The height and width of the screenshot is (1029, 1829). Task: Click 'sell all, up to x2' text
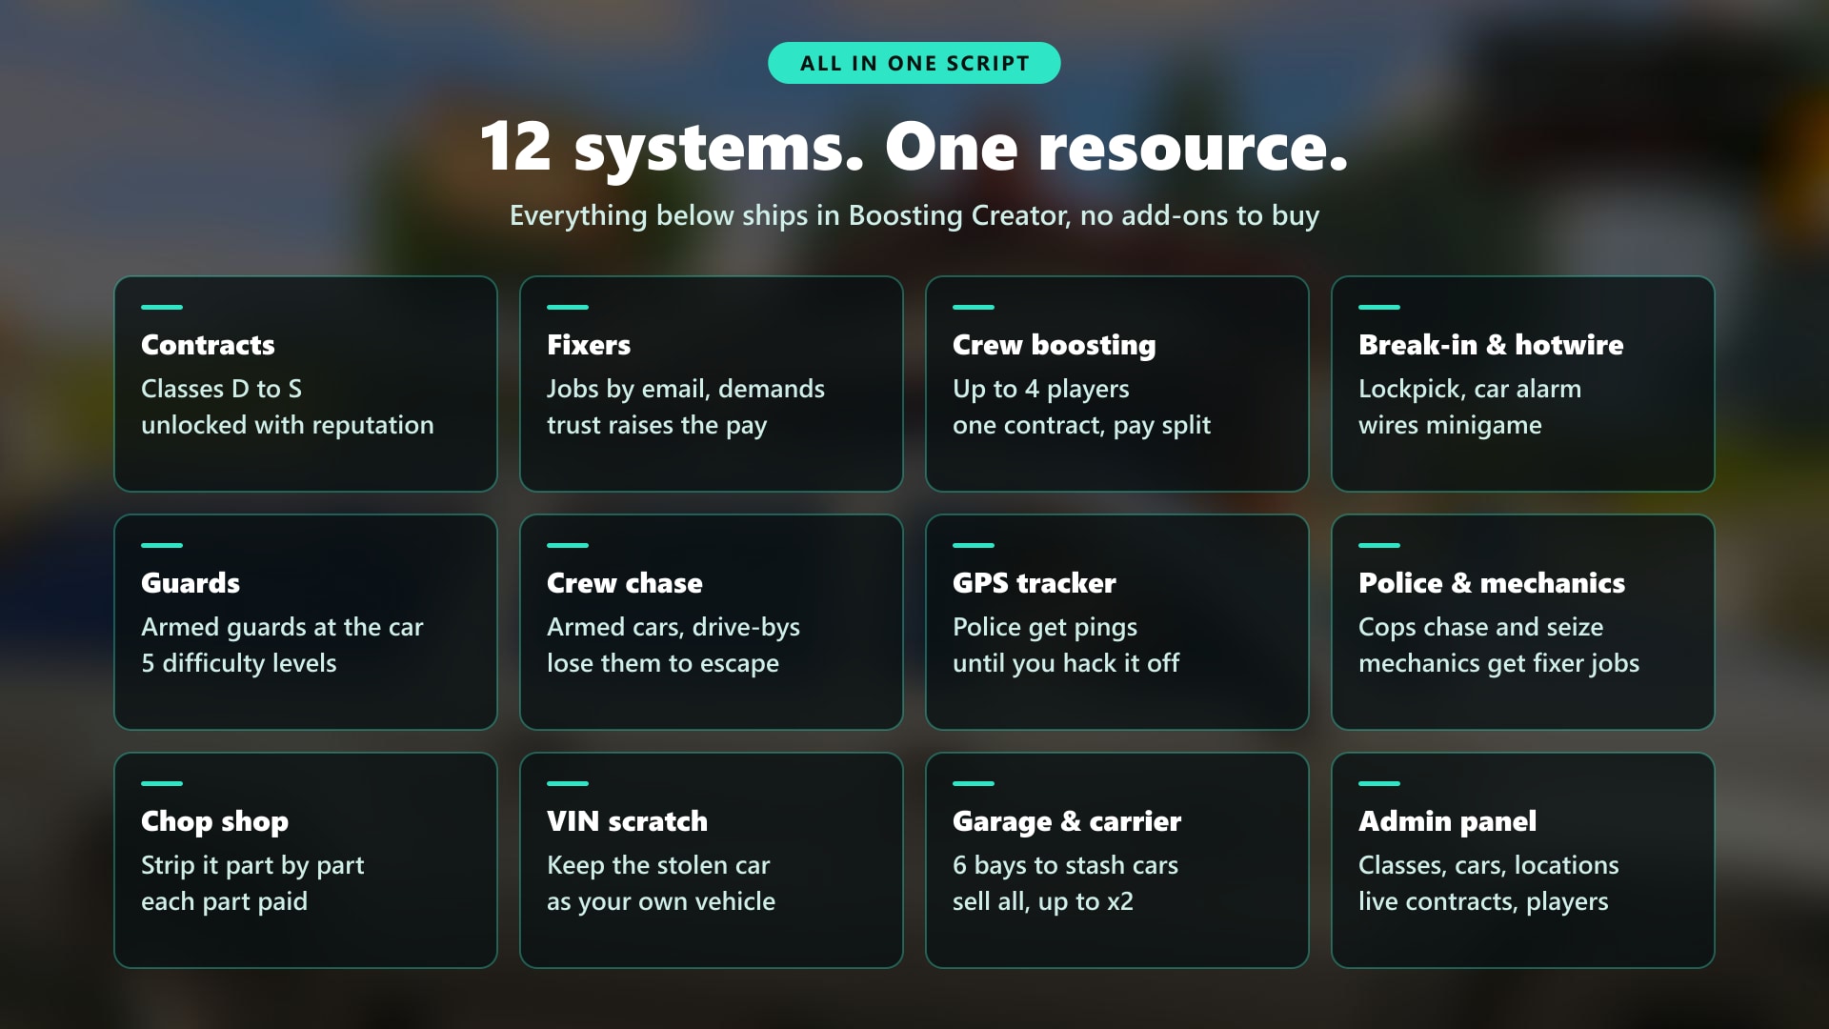tap(1043, 901)
